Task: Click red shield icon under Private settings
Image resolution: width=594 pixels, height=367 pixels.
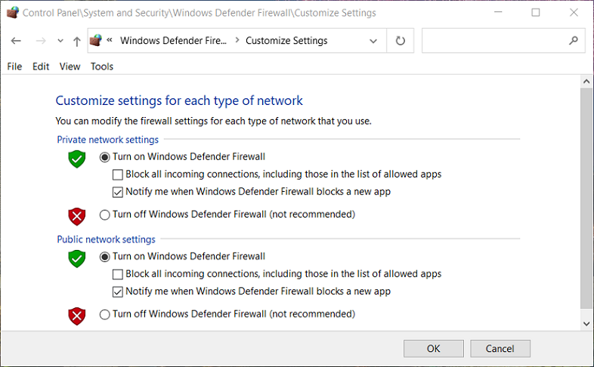Action: [77, 217]
